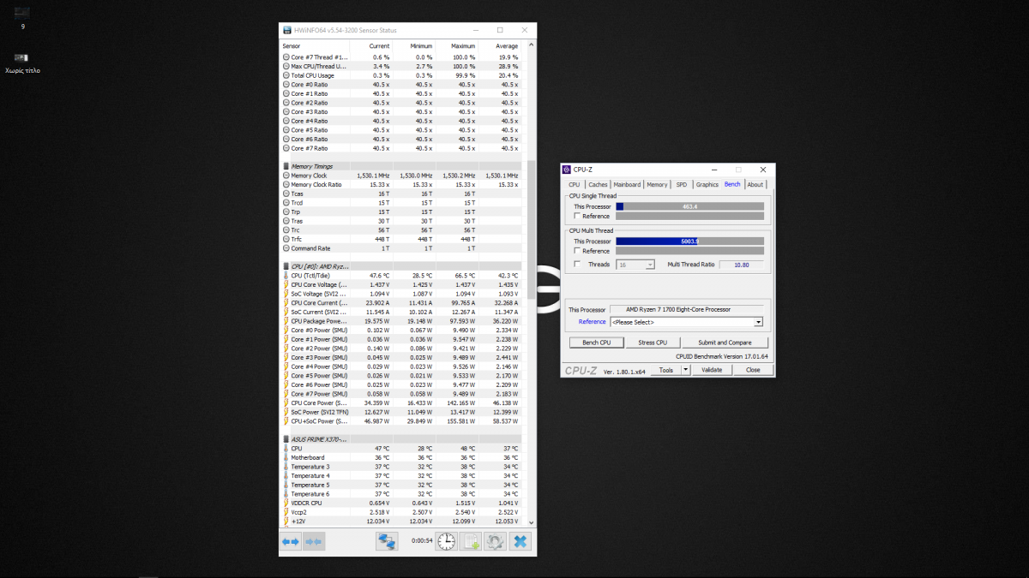Click the icon beside Command Rate

coord(286,248)
